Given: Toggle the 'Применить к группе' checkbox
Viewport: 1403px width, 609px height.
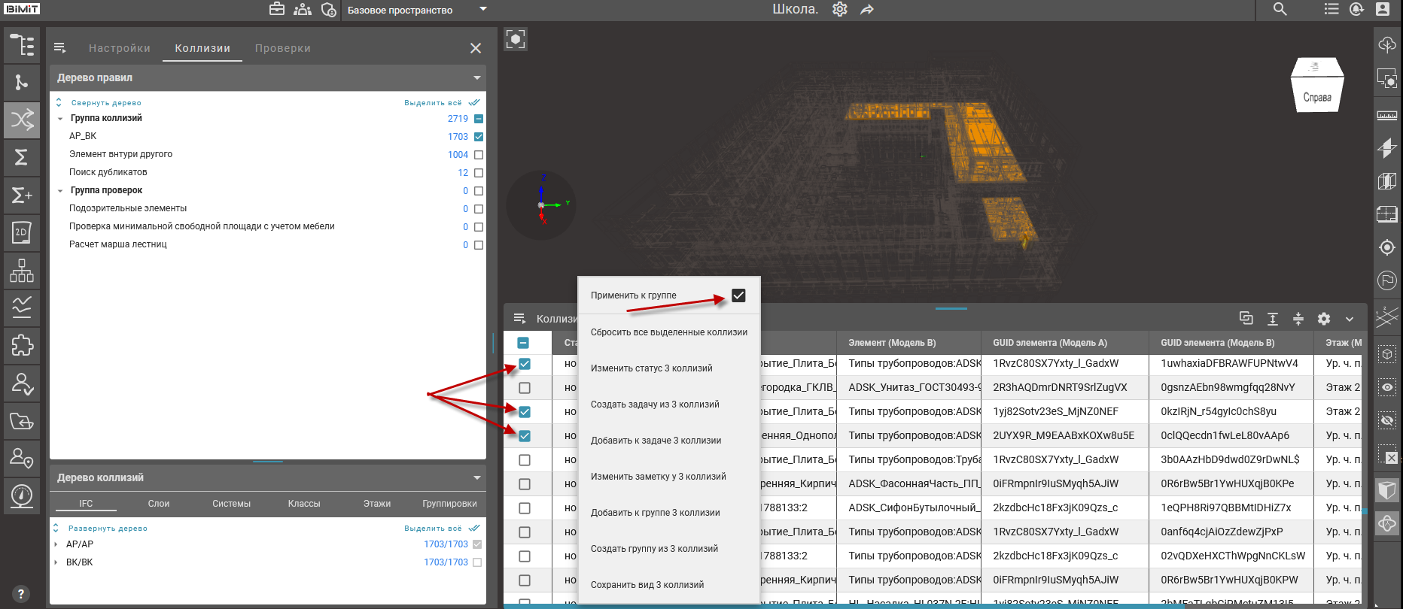Looking at the screenshot, I should coord(738,295).
